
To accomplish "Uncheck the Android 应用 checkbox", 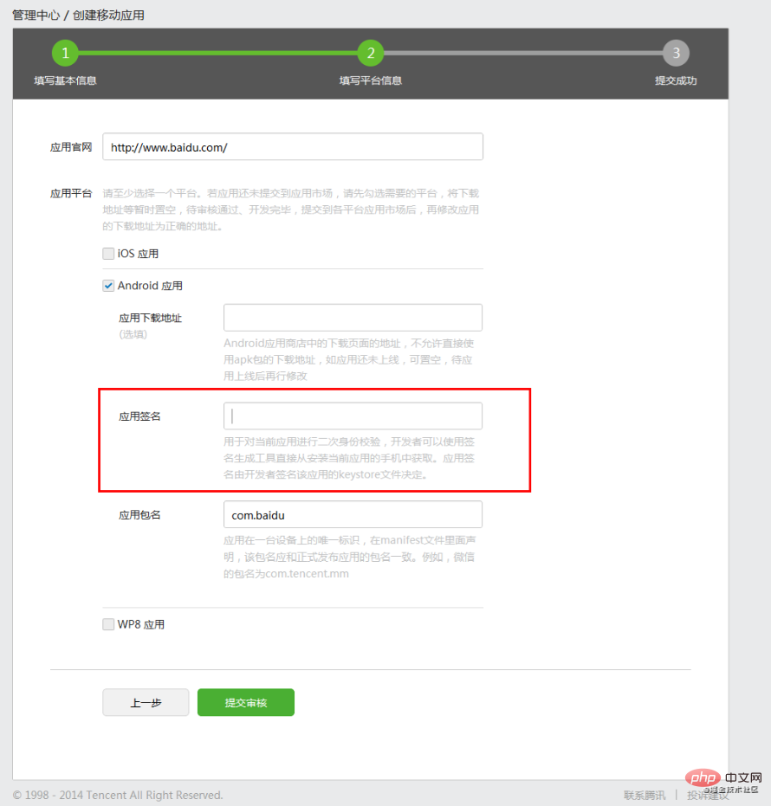I will [108, 286].
